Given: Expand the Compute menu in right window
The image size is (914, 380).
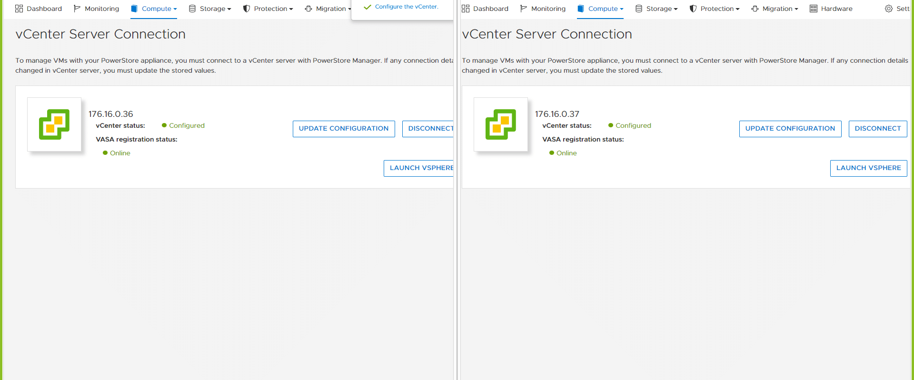Looking at the screenshot, I should click(600, 9).
